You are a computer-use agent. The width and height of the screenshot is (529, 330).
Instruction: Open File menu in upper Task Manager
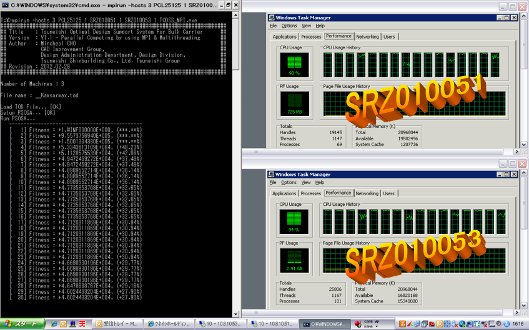[x=273, y=26]
